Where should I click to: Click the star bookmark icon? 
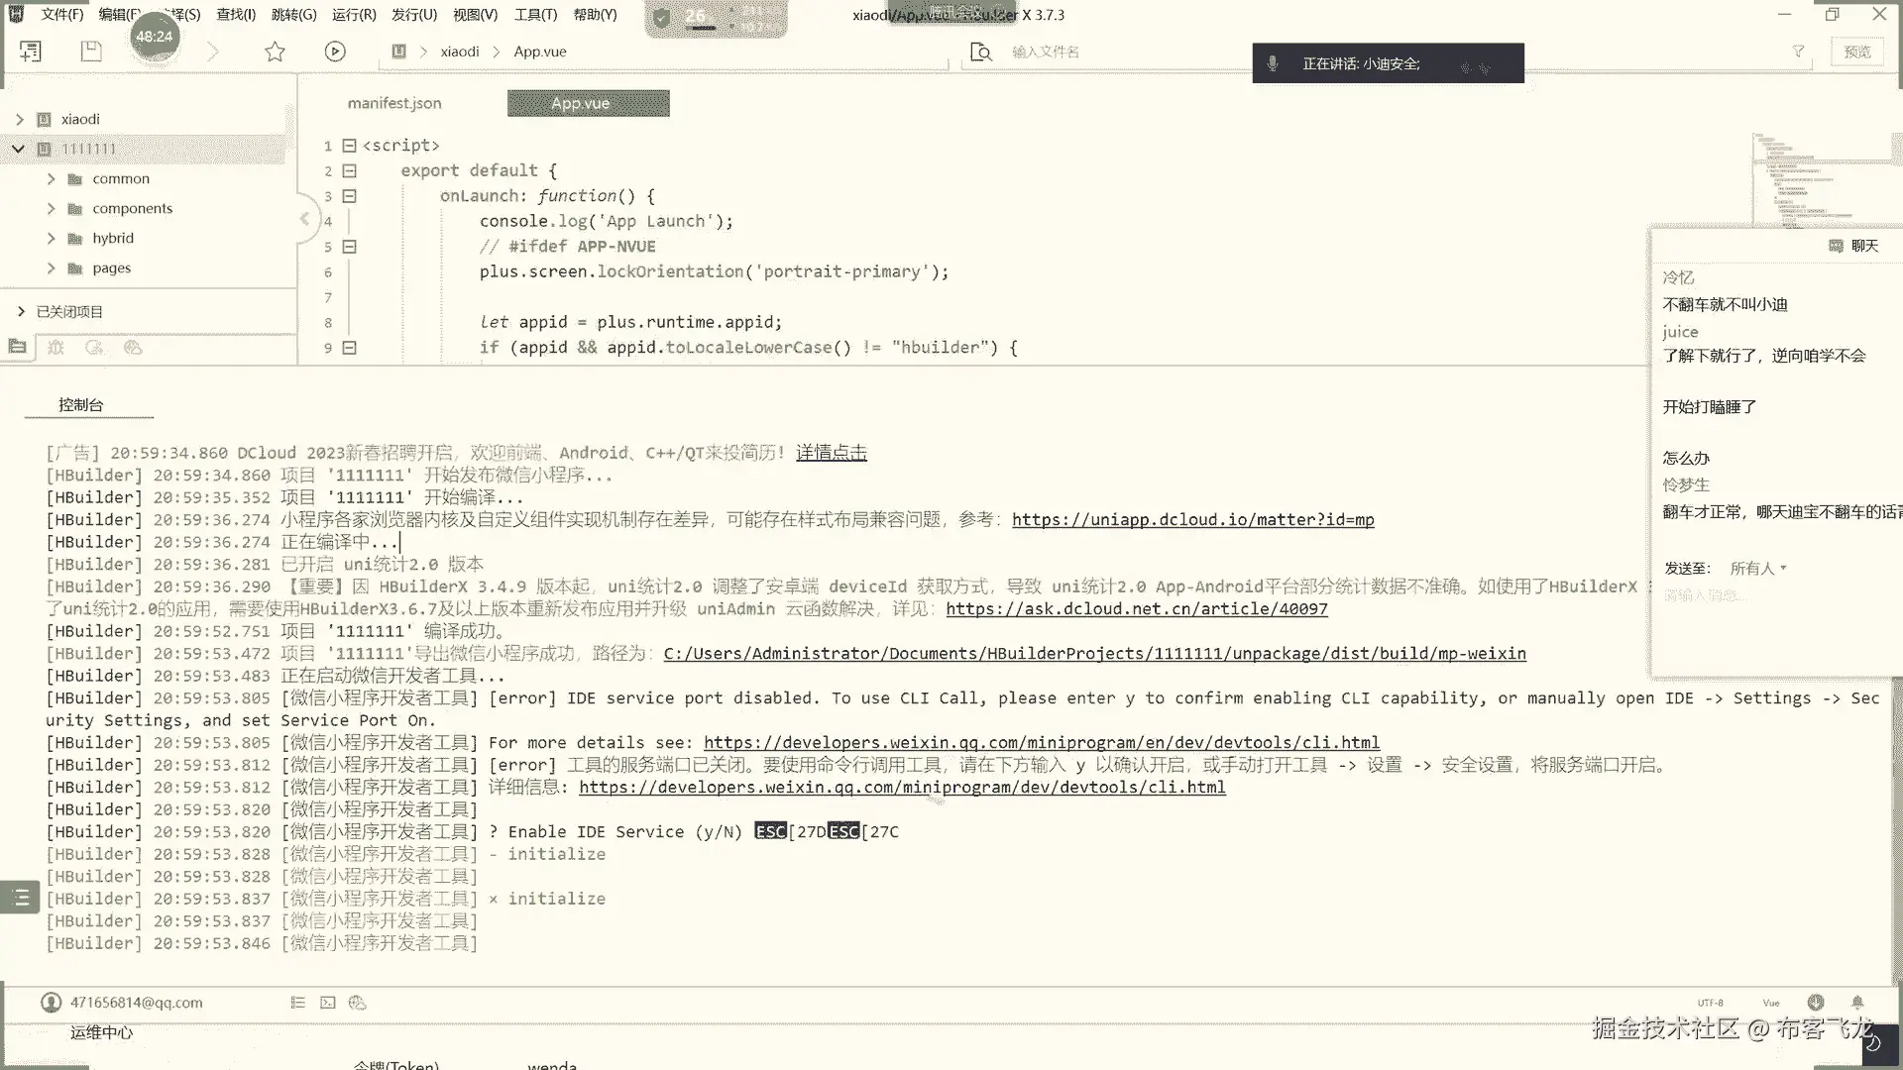[275, 52]
